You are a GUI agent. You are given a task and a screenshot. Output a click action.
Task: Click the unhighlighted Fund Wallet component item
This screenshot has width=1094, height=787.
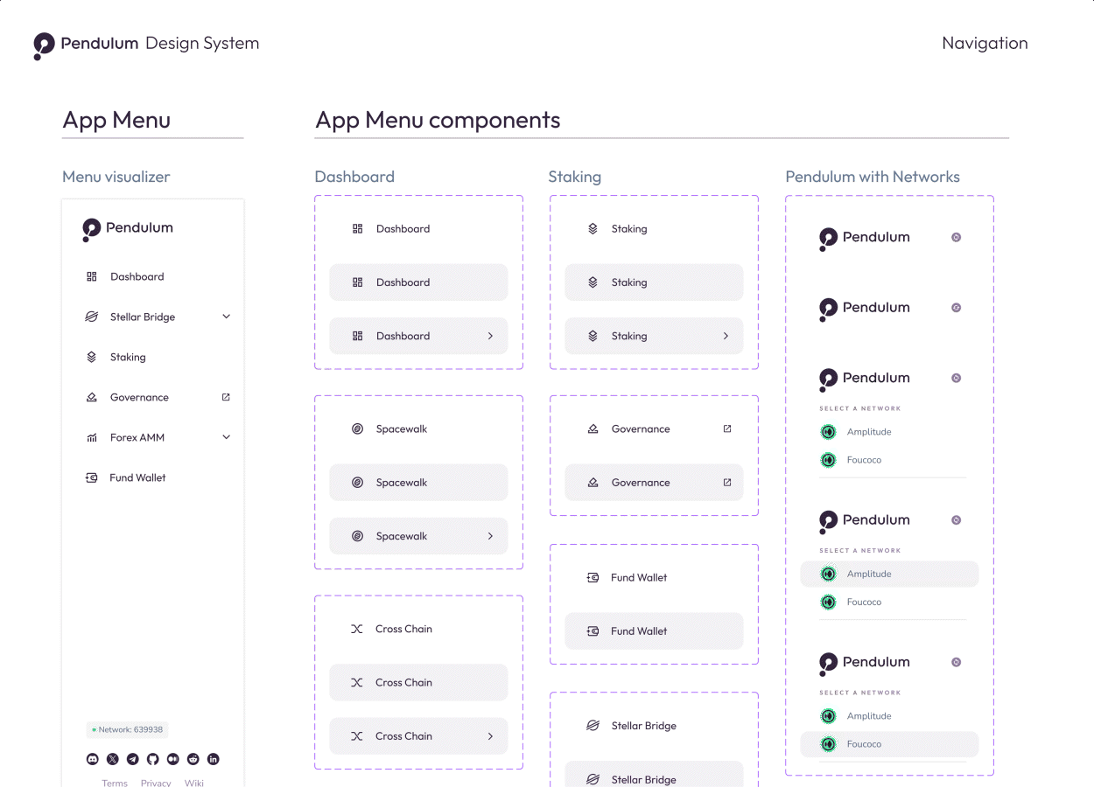coord(654,578)
